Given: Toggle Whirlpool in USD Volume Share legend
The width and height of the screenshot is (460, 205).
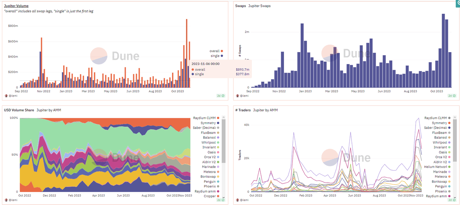Looking at the screenshot, I should click(x=210, y=143).
